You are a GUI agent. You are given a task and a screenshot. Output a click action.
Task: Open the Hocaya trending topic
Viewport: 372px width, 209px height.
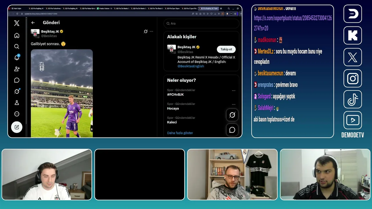[x=173, y=109]
